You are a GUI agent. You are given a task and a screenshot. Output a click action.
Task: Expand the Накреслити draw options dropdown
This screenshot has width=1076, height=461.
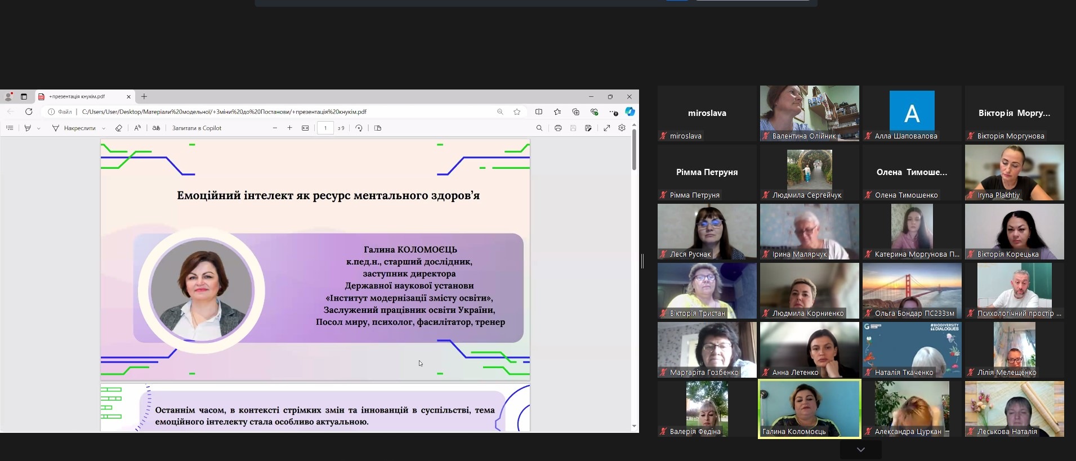[x=104, y=128]
